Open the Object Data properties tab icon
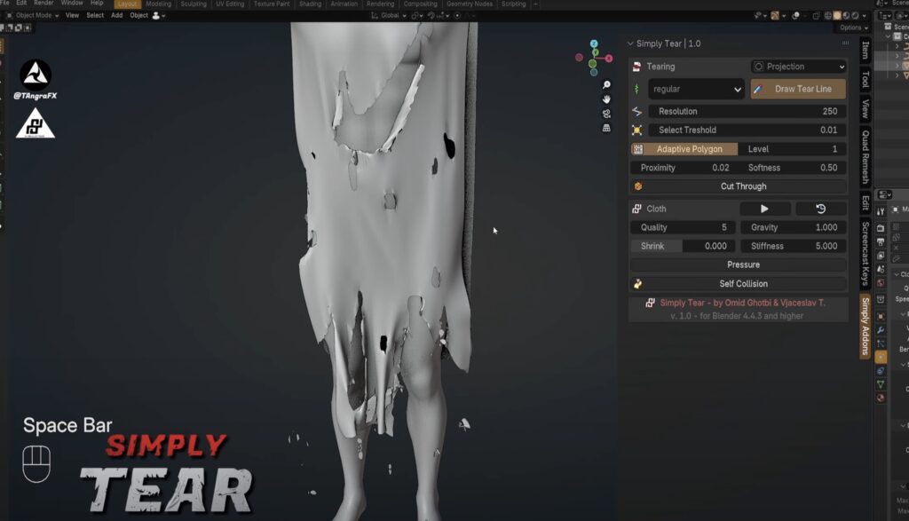The width and height of the screenshot is (909, 521). [x=881, y=384]
